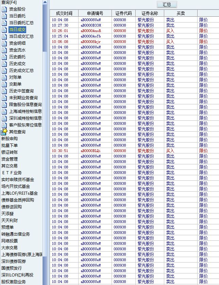Open 债券基金质押回购 menu
The image size is (219, 285).
click(18, 200)
